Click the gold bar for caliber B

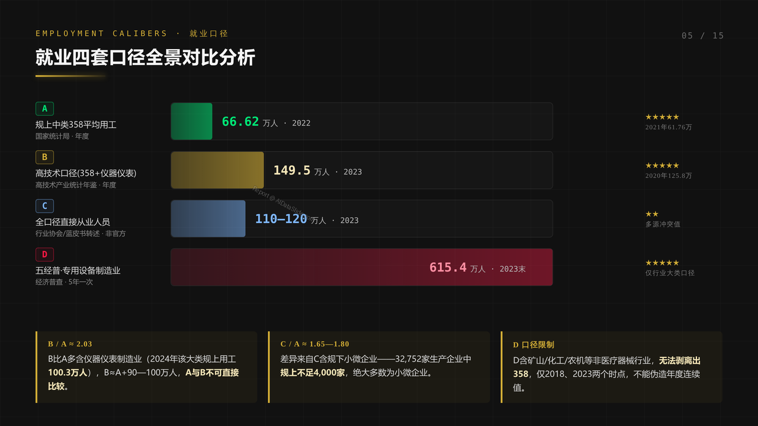point(217,170)
